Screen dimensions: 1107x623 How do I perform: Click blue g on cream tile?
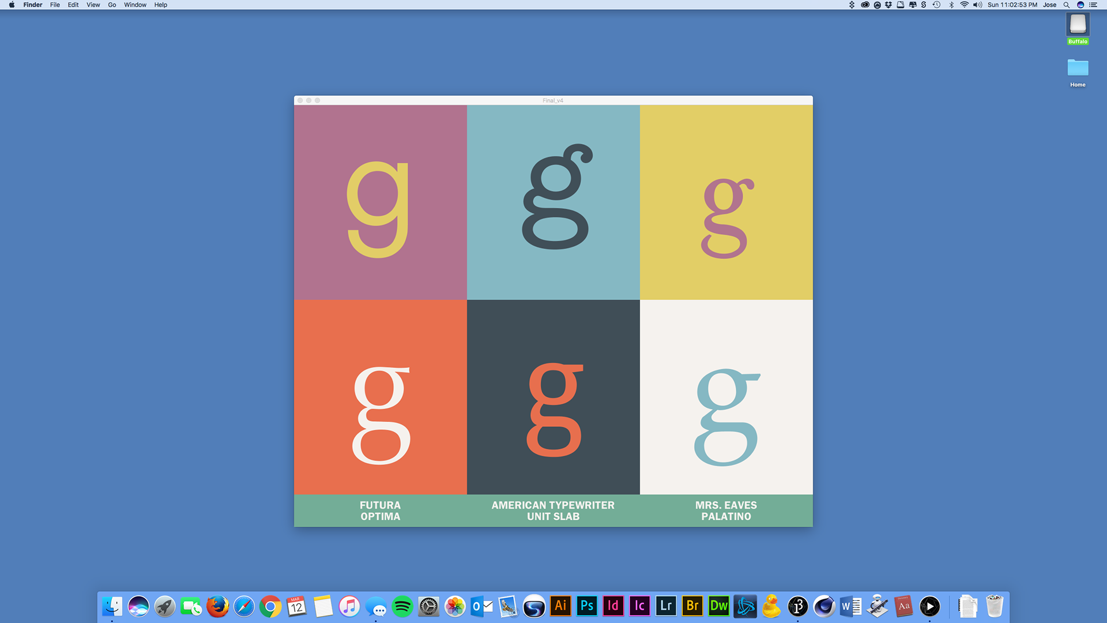tap(726, 417)
